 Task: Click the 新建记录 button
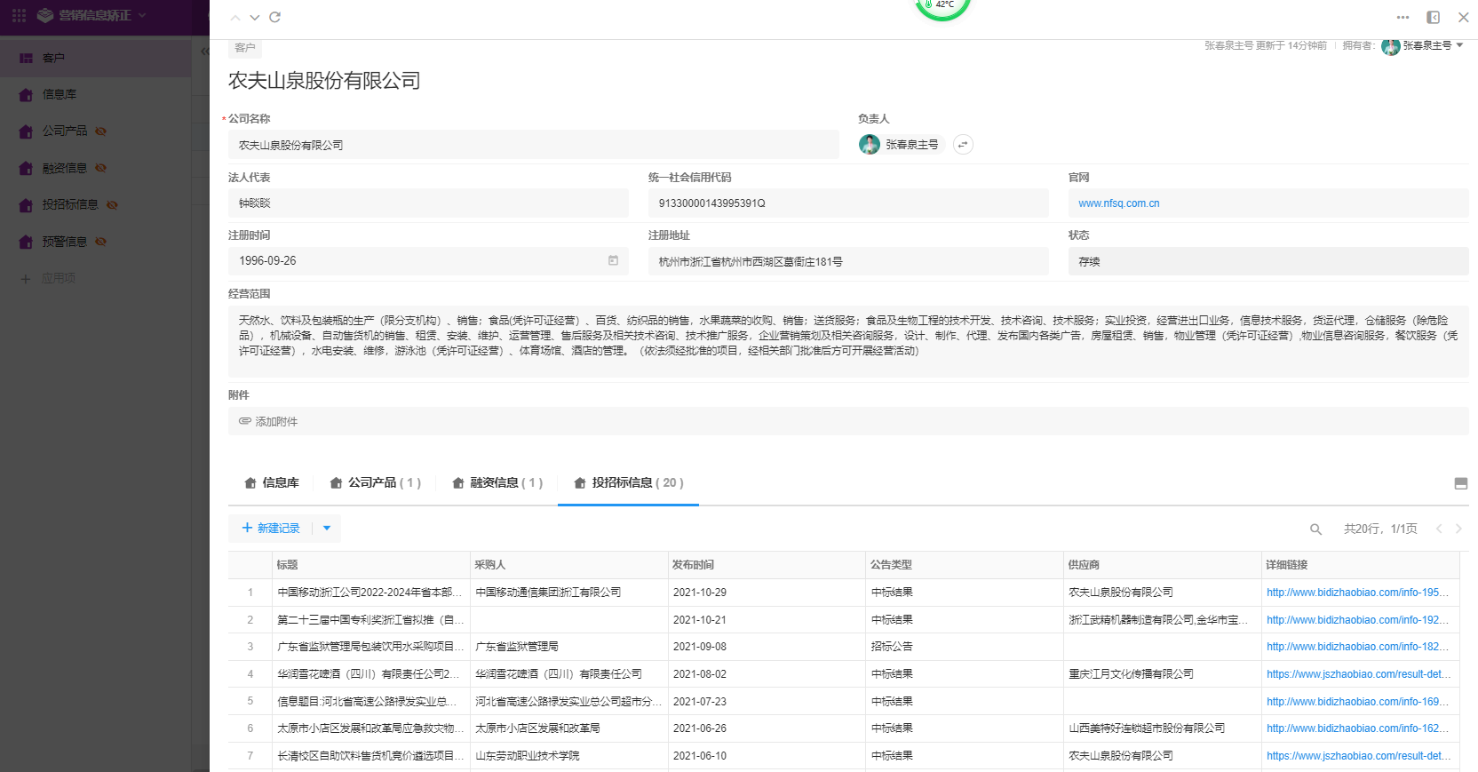pos(271,529)
